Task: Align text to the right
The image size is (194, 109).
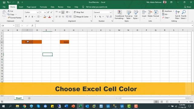Action: tap(63, 17)
